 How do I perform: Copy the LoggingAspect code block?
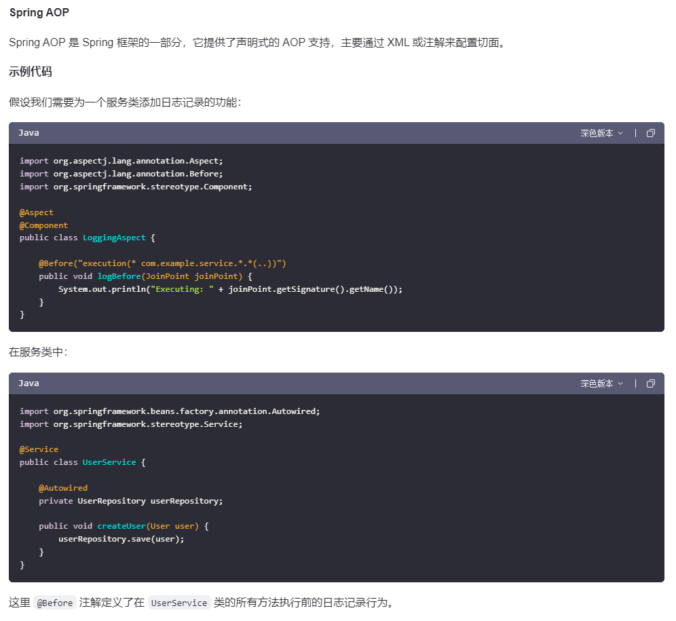pyautogui.click(x=651, y=133)
